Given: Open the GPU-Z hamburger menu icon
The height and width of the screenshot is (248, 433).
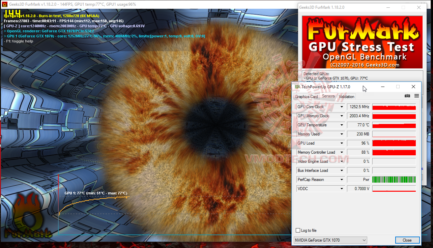Looking at the screenshot, I should 416,96.
